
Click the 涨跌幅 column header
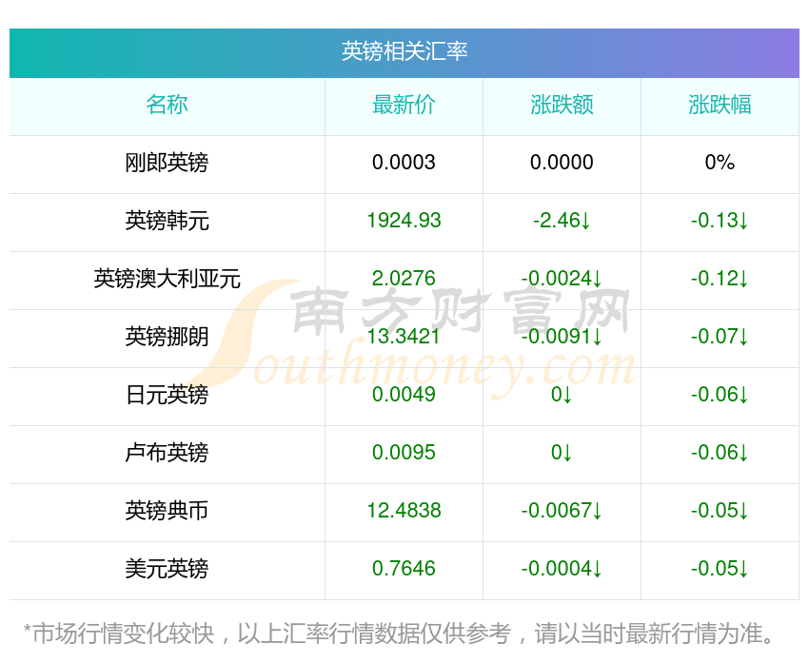[720, 105]
